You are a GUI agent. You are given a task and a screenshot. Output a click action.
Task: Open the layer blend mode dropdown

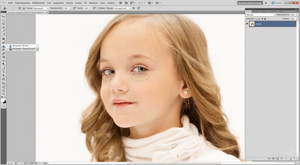click(x=261, y=15)
